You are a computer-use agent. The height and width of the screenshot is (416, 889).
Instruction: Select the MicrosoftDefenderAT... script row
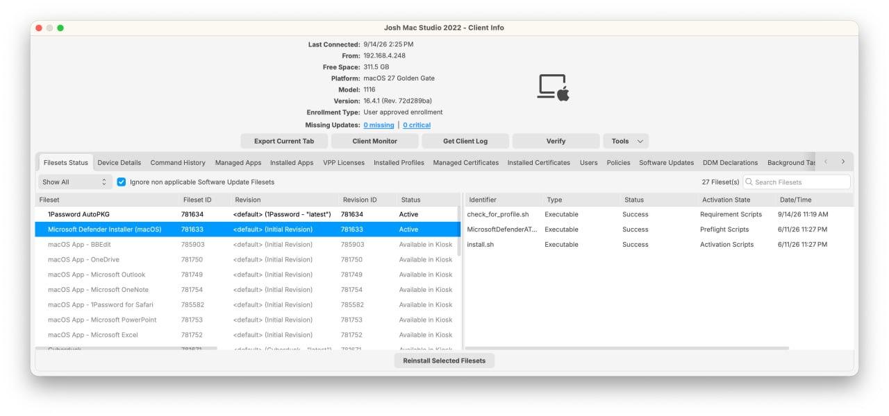[658, 229]
